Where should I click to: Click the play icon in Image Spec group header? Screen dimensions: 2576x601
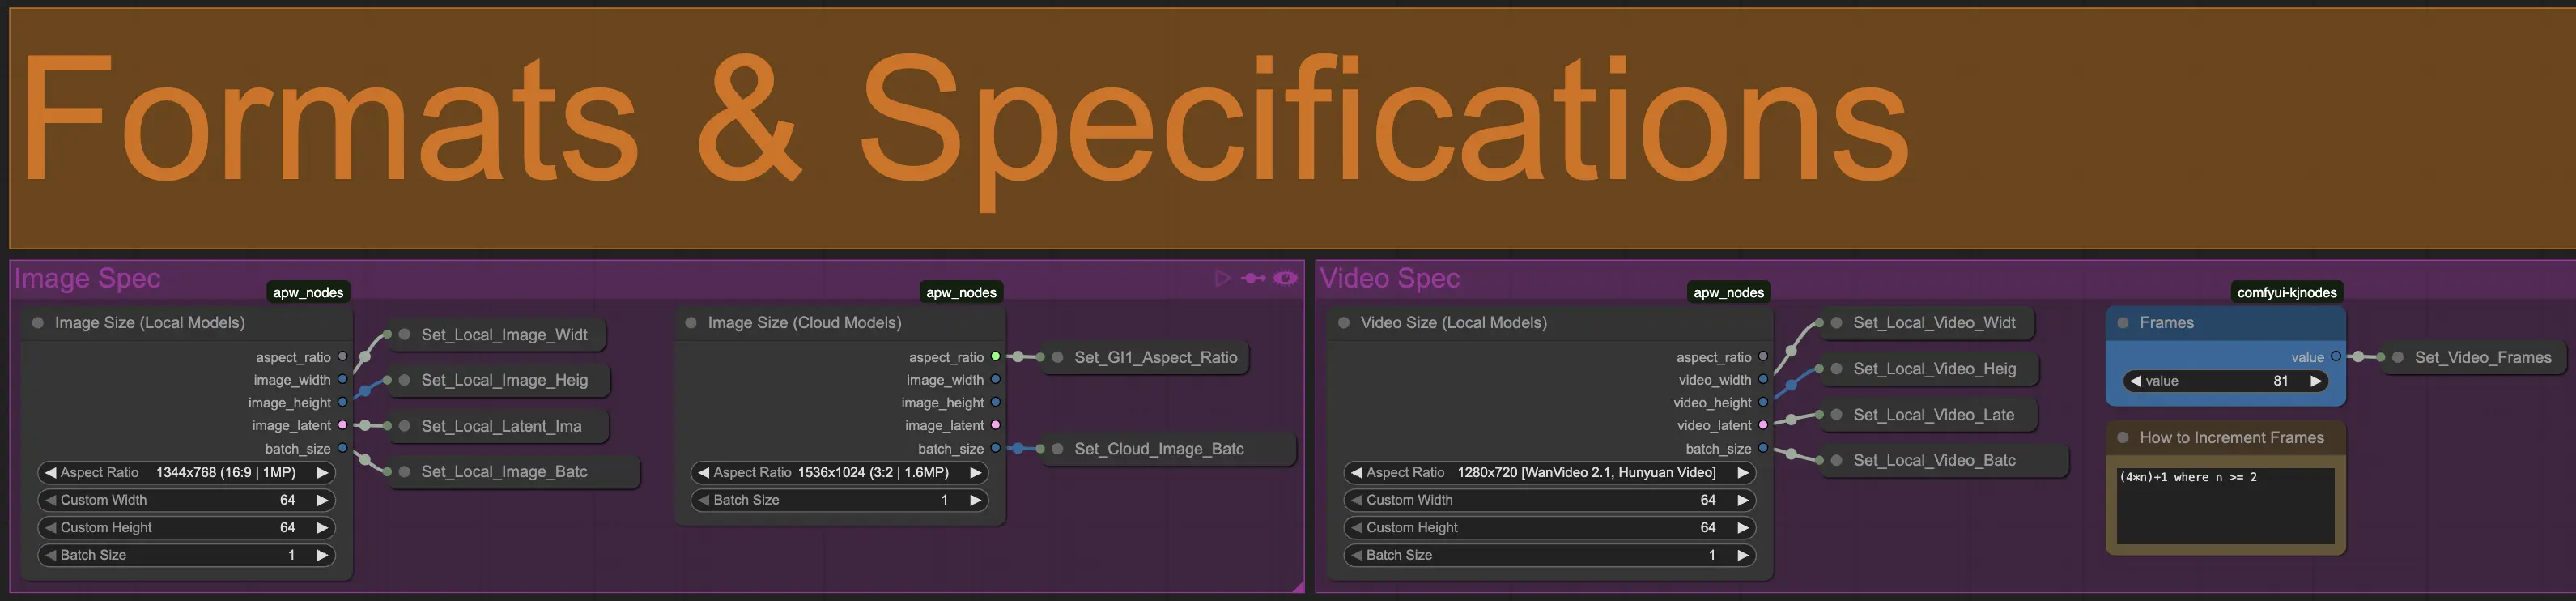[x=1222, y=278]
